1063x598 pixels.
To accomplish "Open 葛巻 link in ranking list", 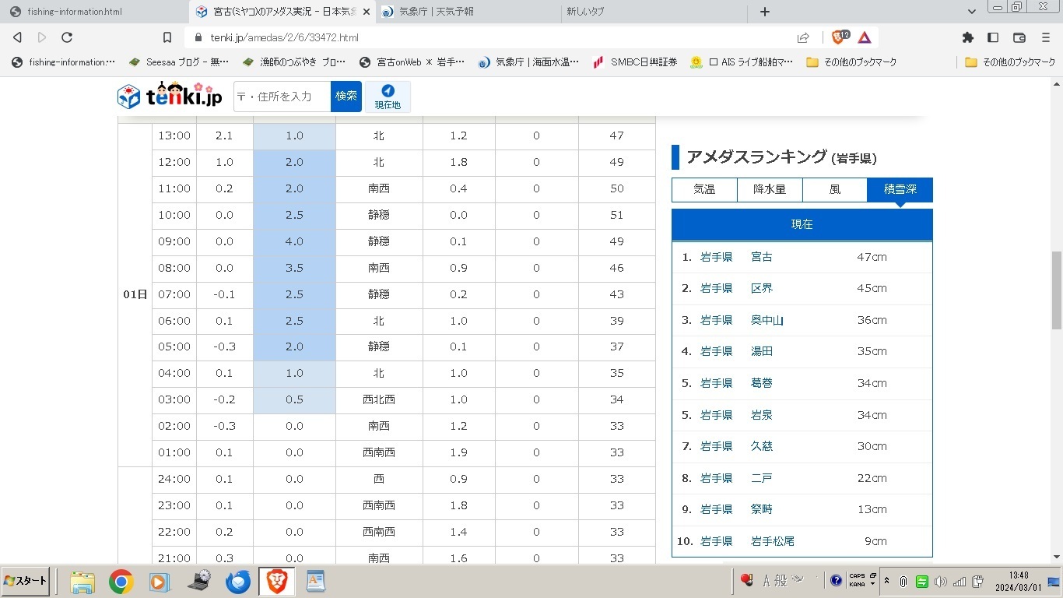I will (x=762, y=383).
